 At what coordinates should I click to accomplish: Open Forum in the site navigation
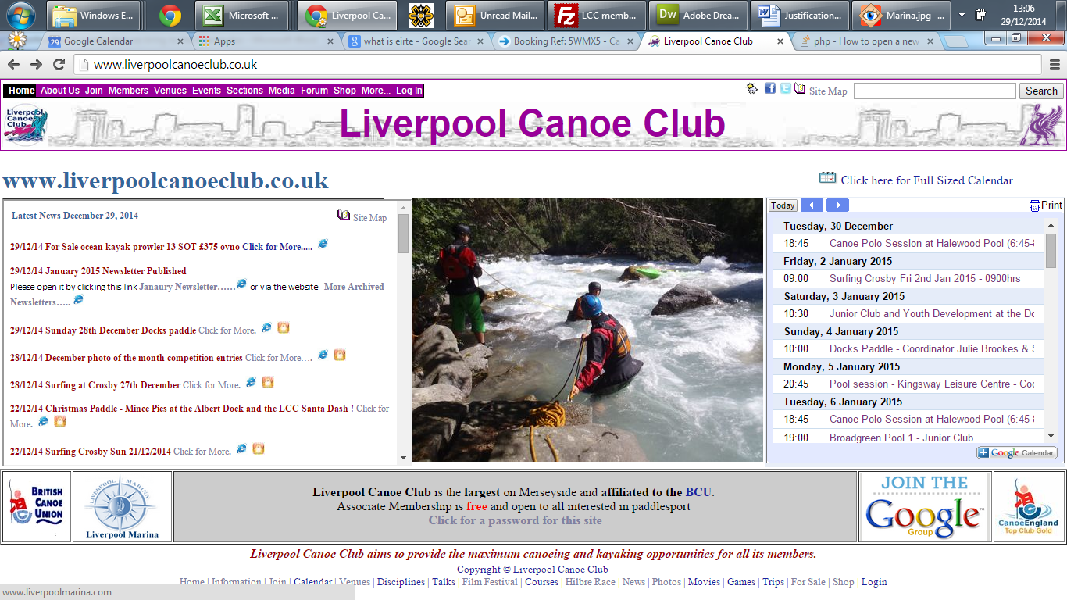(314, 91)
